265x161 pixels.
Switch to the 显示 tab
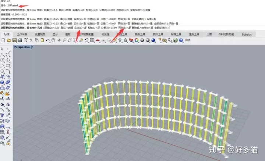pos(55,34)
